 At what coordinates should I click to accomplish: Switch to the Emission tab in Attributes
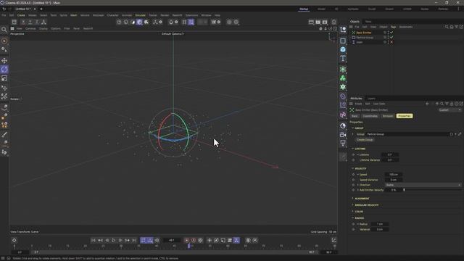[388, 116]
